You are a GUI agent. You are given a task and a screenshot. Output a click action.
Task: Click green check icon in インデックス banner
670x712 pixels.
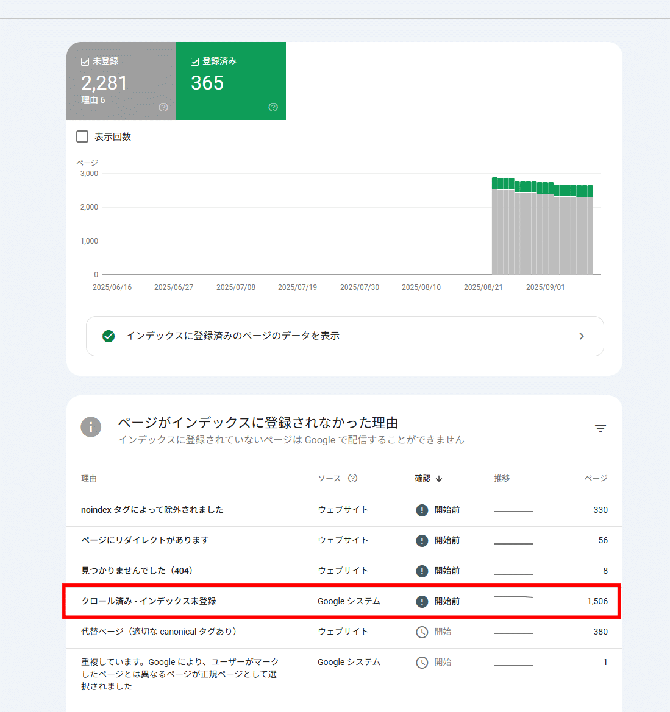pos(109,336)
